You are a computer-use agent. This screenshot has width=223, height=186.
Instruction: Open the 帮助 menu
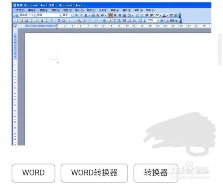point(138,10)
